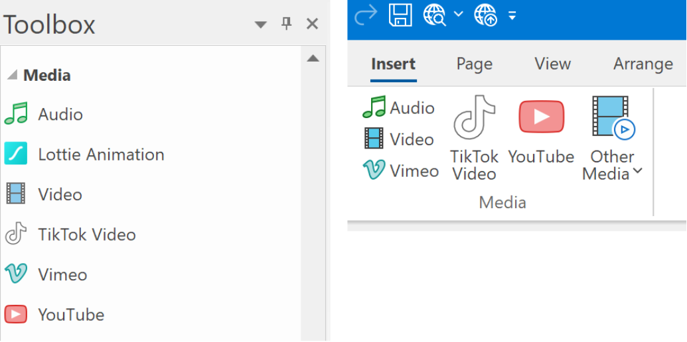Open the preview in browser dropdown arrow
The image size is (687, 342).
[x=458, y=14]
